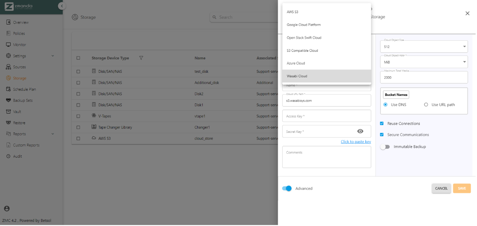Viewport: 477px width, 226px height.
Task: Click the Monitor icon in sidebar
Action: coord(8,45)
